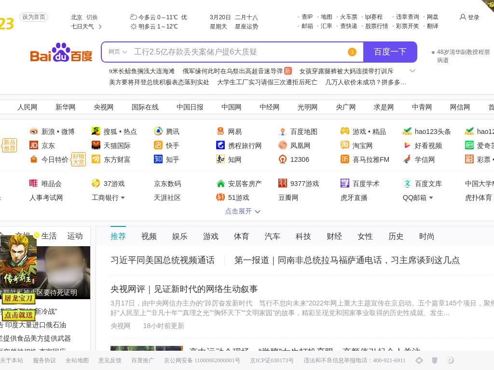
Task: Expand the hot news headlines chevron
Action: point(412,71)
